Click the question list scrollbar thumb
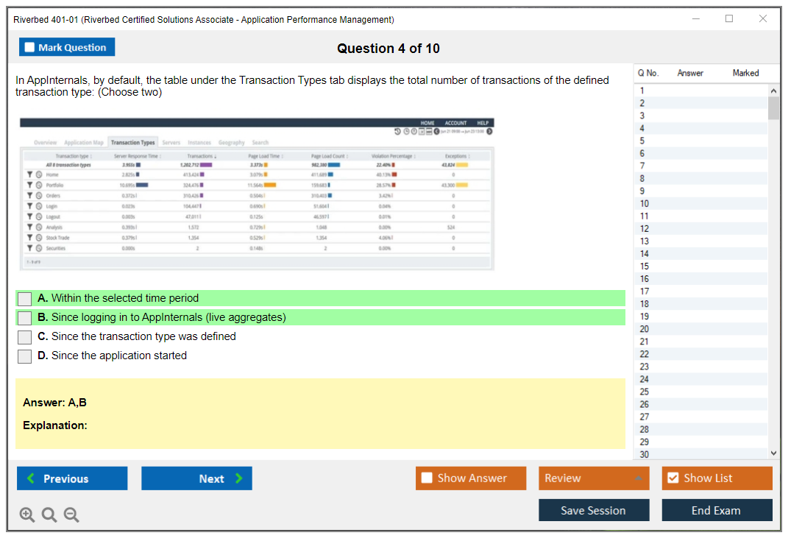The width and height of the screenshot is (791, 541). (x=773, y=107)
